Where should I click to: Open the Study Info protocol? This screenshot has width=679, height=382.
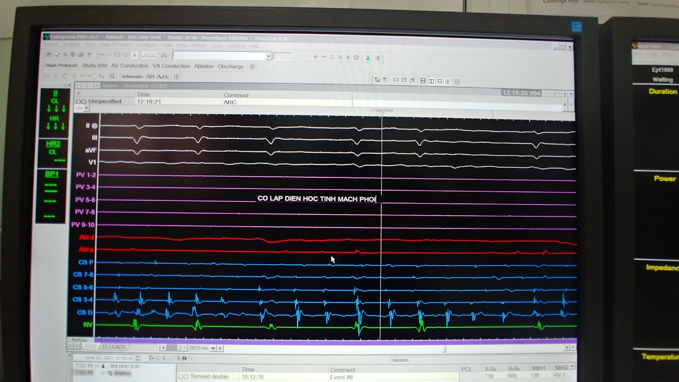pos(94,66)
